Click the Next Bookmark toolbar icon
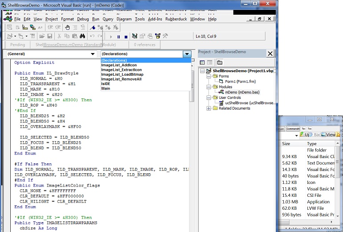This screenshot has width=343, height=232. [100, 28]
